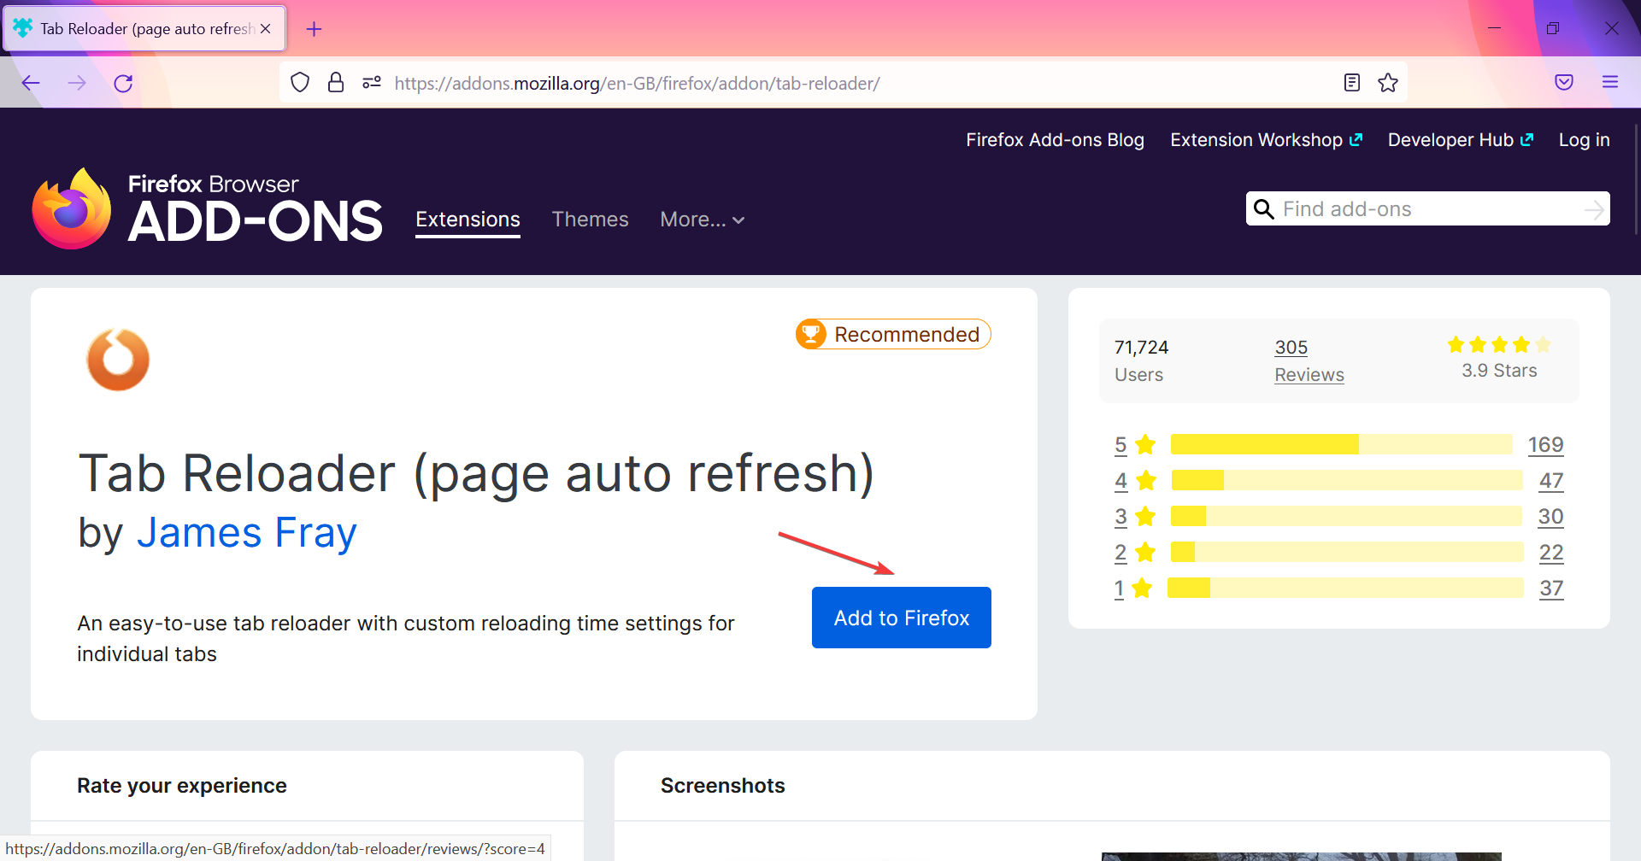Navigate back to the previous page
The image size is (1641, 861).
tap(31, 83)
